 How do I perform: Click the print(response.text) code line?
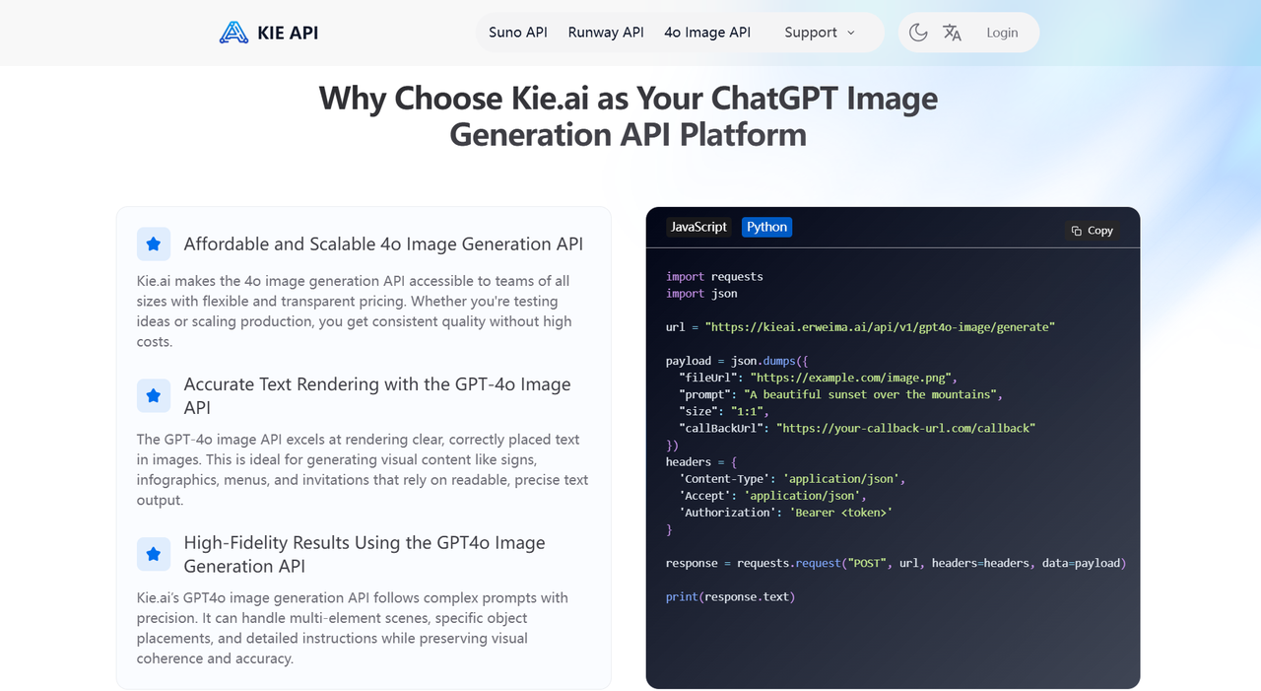pyautogui.click(x=730, y=596)
